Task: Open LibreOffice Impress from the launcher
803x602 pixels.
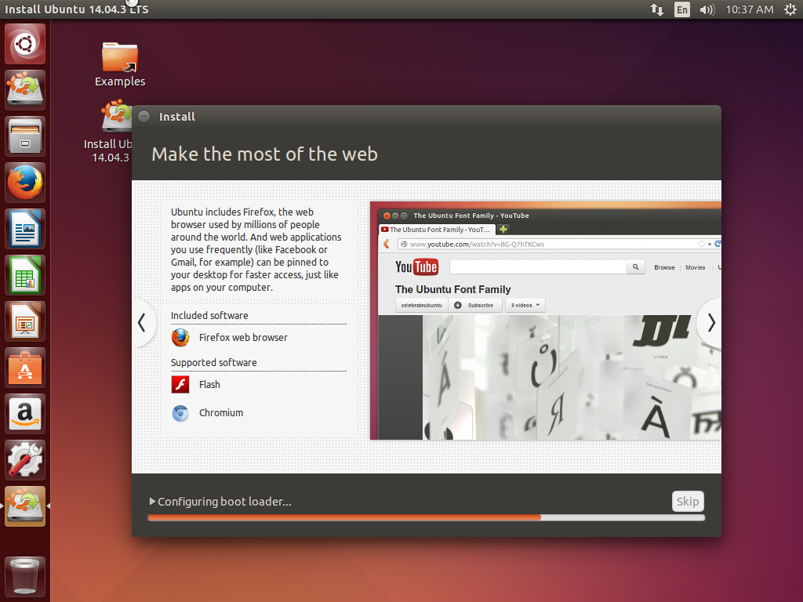Action: coord(25,321)
